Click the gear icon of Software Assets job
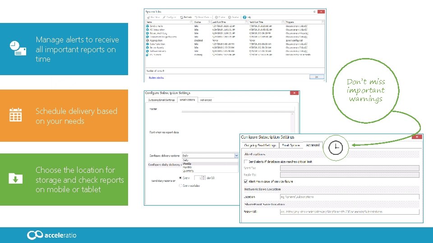Image resolution: width=433 pixels, height=243 pixels. click(147, 51)
